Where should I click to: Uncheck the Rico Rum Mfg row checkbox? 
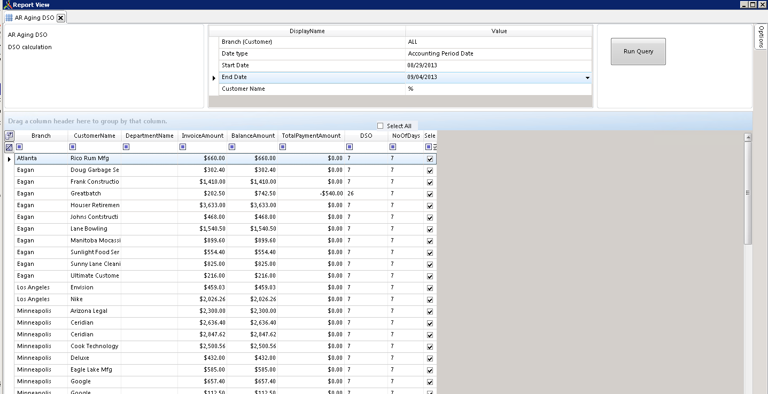click(x=430, y=159)
